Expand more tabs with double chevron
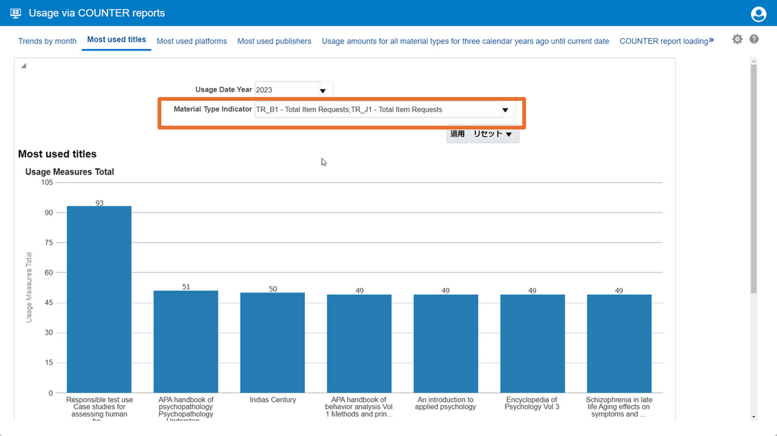The width and height of the screenshot is (777, 436). (711, 40)
